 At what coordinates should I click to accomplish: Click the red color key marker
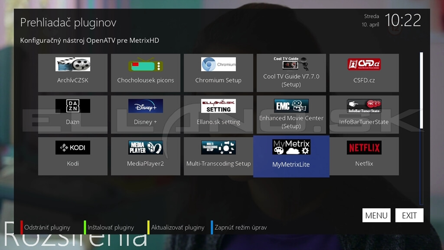[x=22, y=227]
